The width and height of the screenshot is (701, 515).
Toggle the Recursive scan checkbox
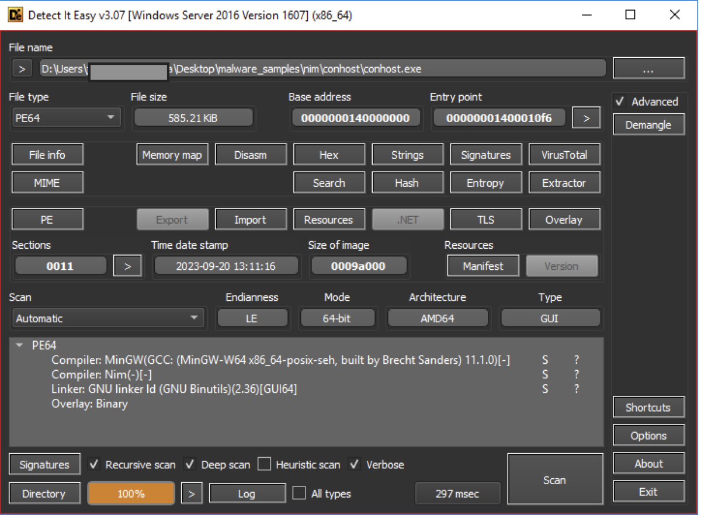[94, 465]
